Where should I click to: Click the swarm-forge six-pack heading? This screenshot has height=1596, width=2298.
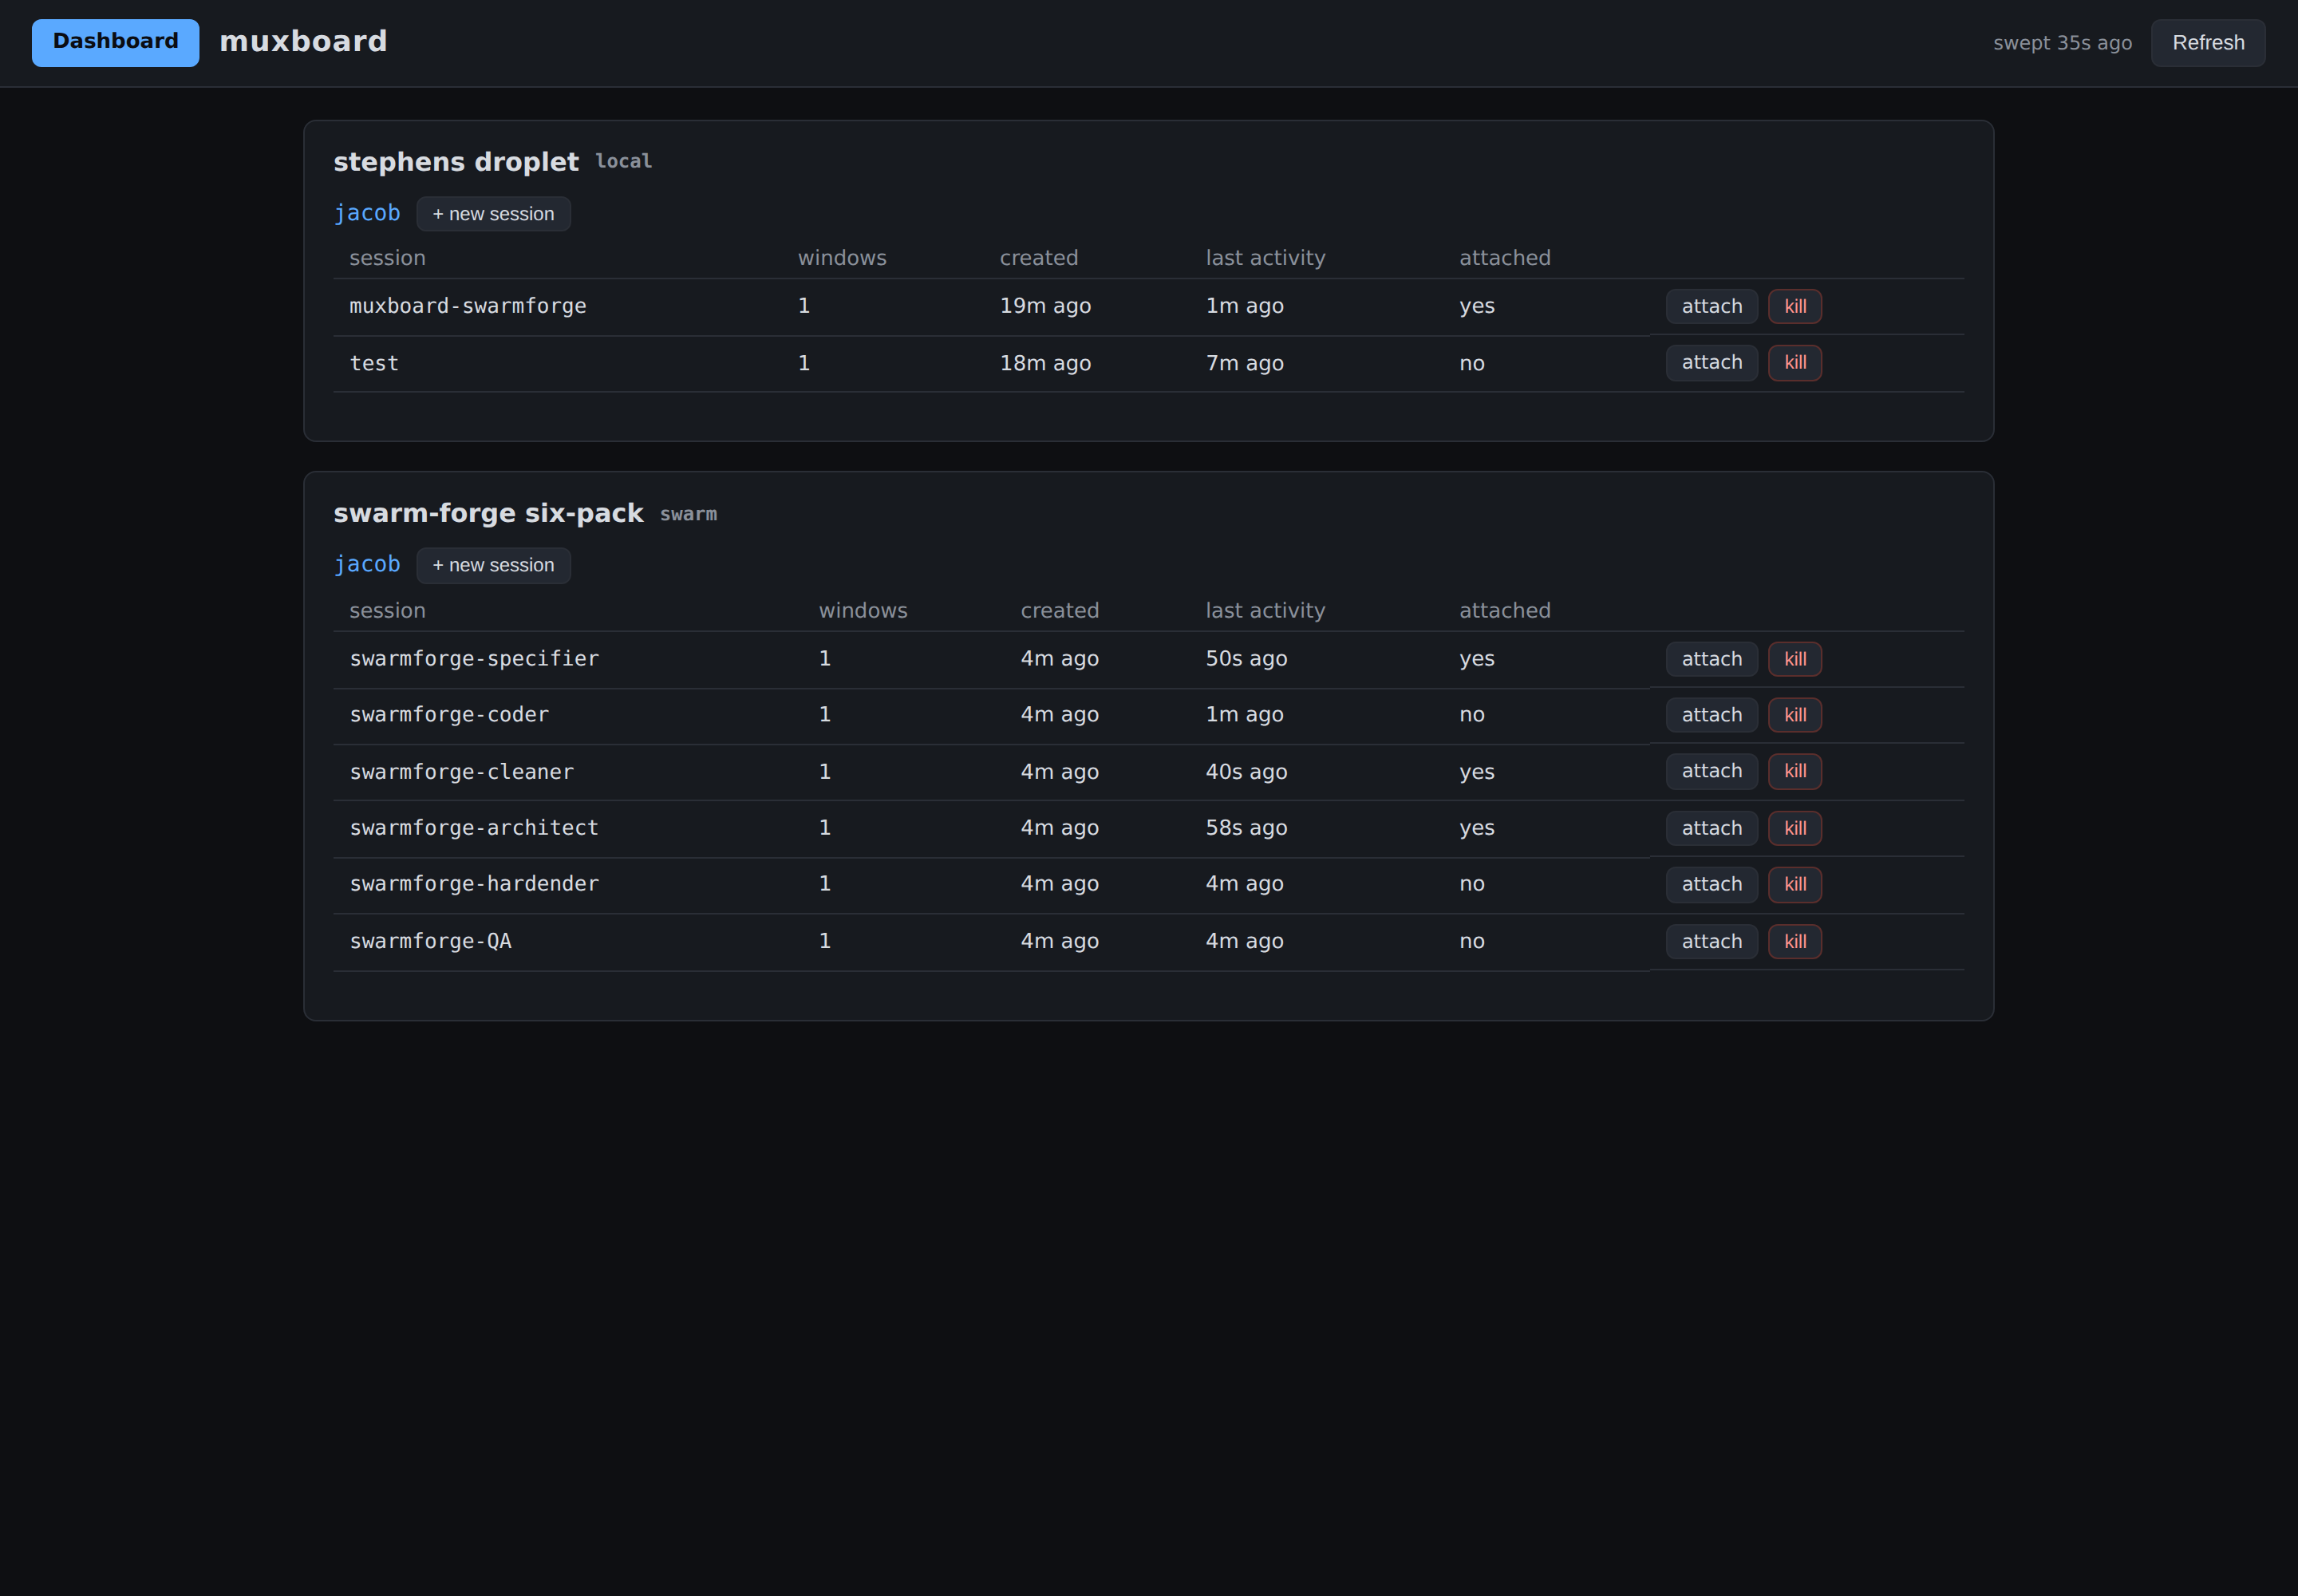point(488,513)
